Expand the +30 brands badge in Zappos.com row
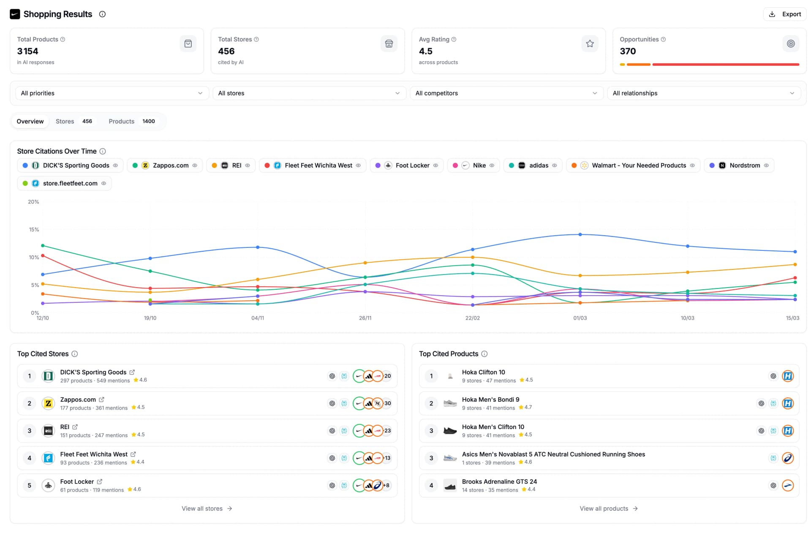The width and height of the screenshot is (811, 541). pos(387,403)
